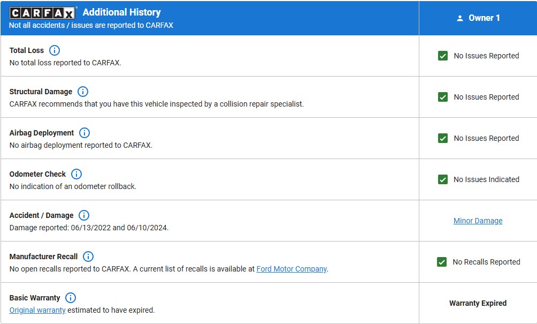Click the Owner 1 person icon
This screenshot has height=324, width=537.
pyautogui.click(x=460, y=18)
